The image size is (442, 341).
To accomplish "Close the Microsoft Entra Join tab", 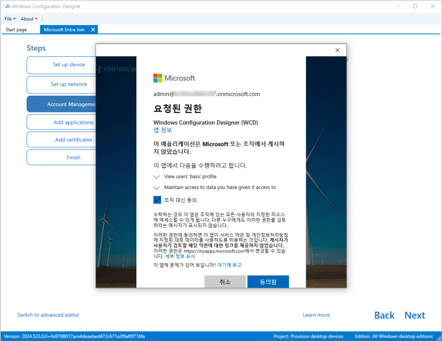I will click(93, 30).
